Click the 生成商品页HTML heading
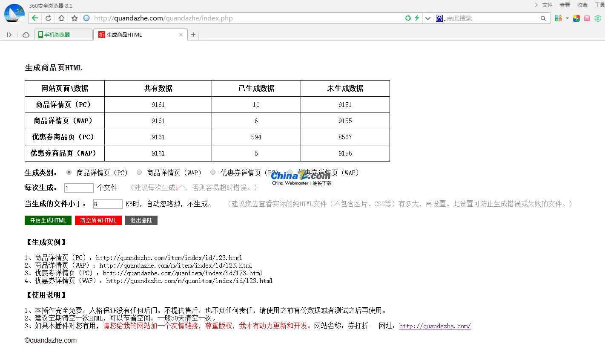This screenshot has height=355, width=605. (x=54, y=68)
